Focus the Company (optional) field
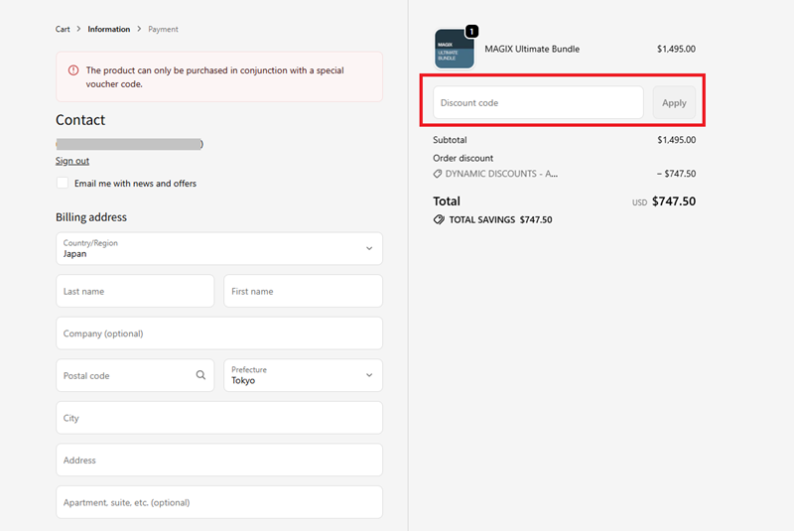 coord(218,333)
